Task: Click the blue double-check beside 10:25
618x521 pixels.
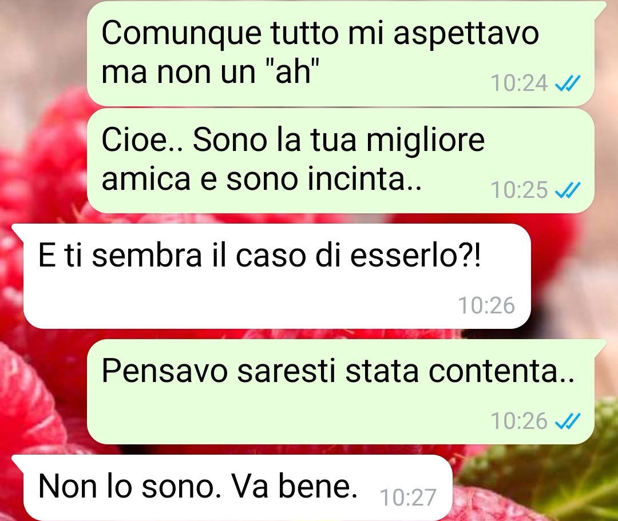Action: coord(567,190)
